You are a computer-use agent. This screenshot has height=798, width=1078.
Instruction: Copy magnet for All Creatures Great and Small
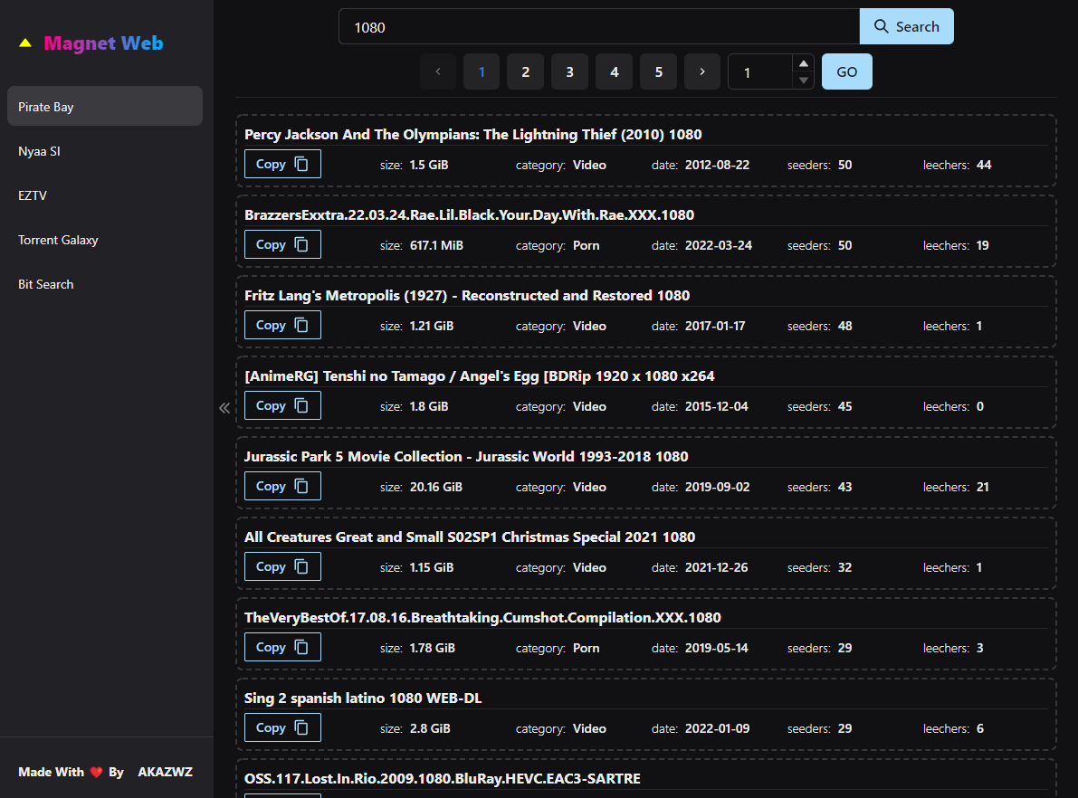282,566
